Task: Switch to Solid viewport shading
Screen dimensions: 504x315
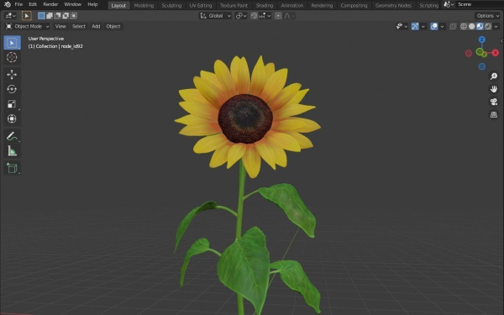Action: (472, 26)
